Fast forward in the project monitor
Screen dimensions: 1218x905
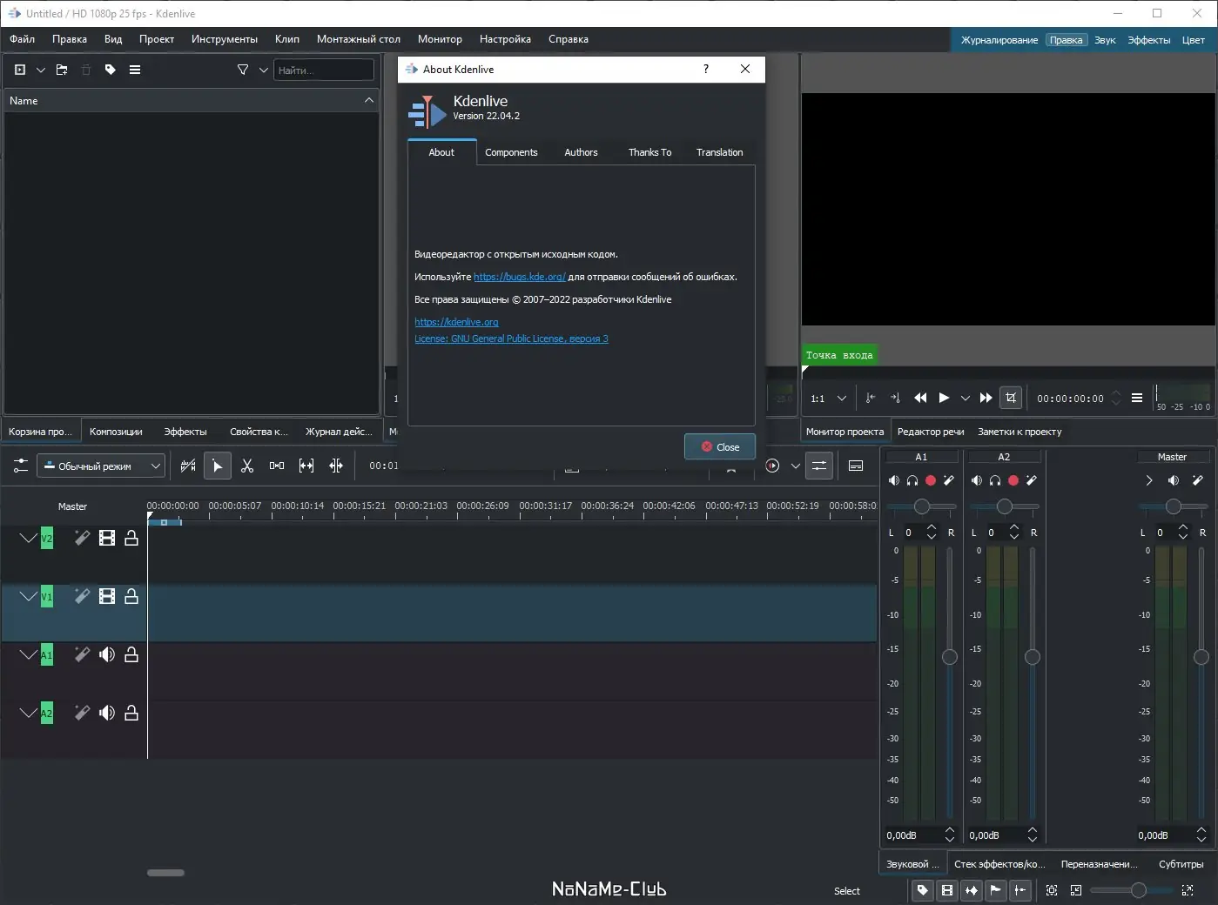pos(986,398)
